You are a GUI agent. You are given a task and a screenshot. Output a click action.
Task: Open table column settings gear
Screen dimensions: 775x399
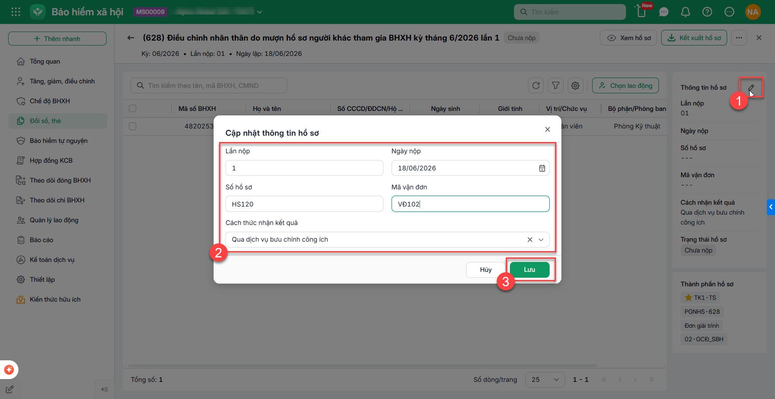pos(575,85)
